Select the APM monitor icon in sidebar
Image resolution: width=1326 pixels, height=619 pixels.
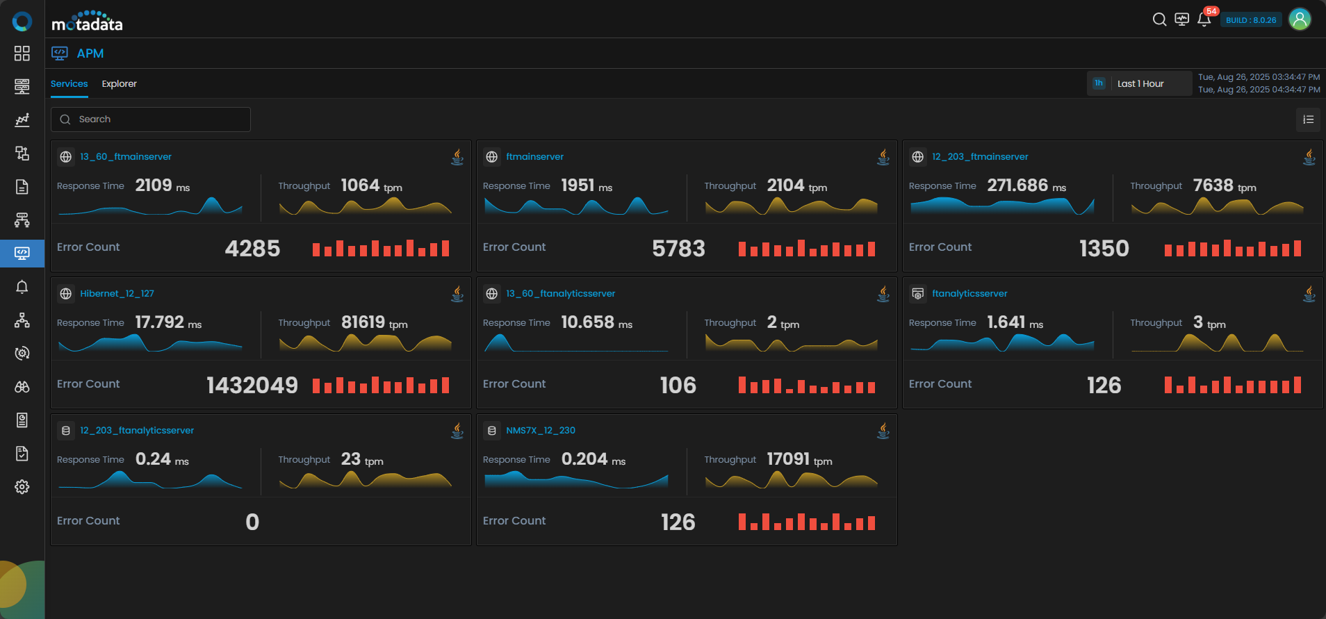pyautogui.click(x=22, y=254)
